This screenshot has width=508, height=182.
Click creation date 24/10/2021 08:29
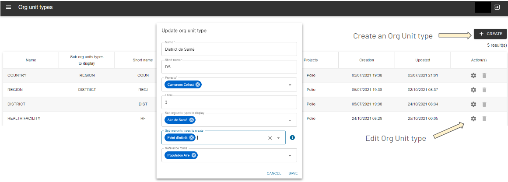[x=367, y=119]
